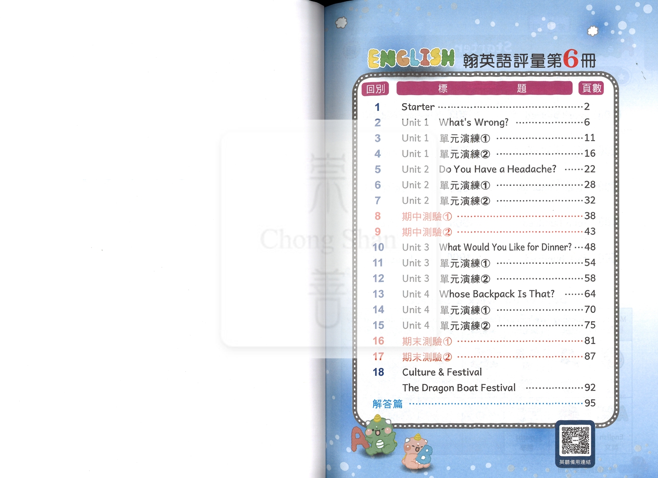The width and height of the screenshot is (658, 478).
Task: Click Unit 3 單元演練② on page 58
Action: pos(483,278)
